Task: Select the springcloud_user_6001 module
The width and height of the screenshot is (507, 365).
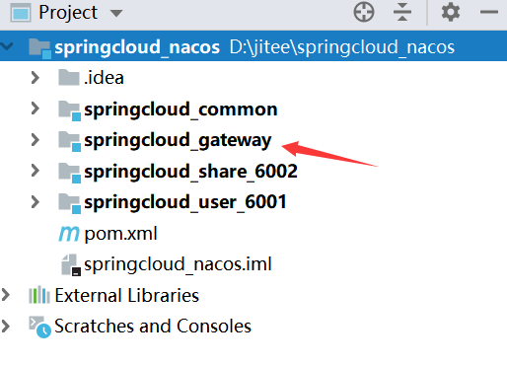Action: click(x=185, y=202)
